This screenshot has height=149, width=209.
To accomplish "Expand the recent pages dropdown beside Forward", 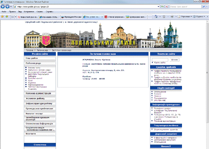I will (11, 6).
